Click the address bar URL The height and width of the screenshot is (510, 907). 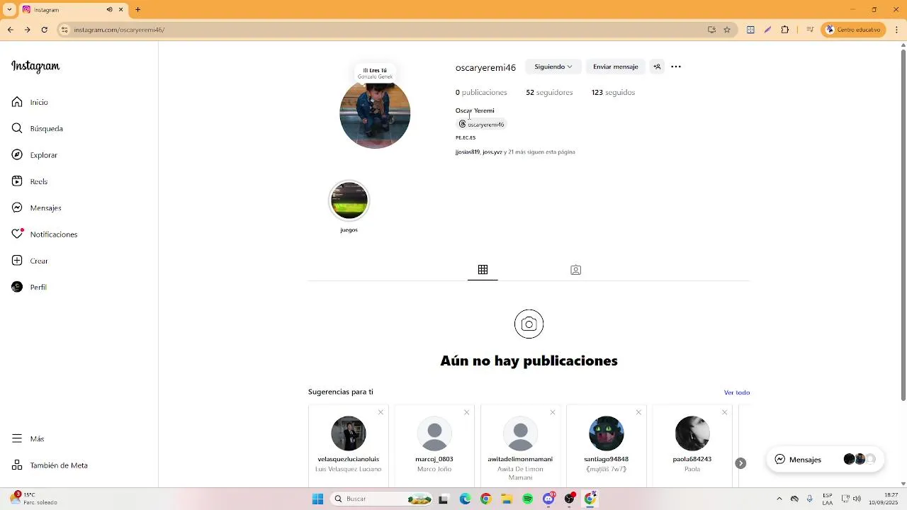[x=119, y=30]
